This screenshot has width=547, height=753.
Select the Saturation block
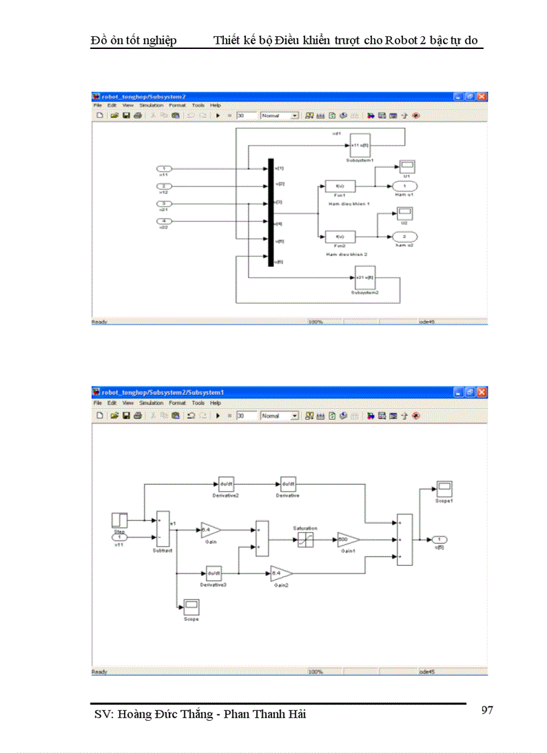pos(305,538)
